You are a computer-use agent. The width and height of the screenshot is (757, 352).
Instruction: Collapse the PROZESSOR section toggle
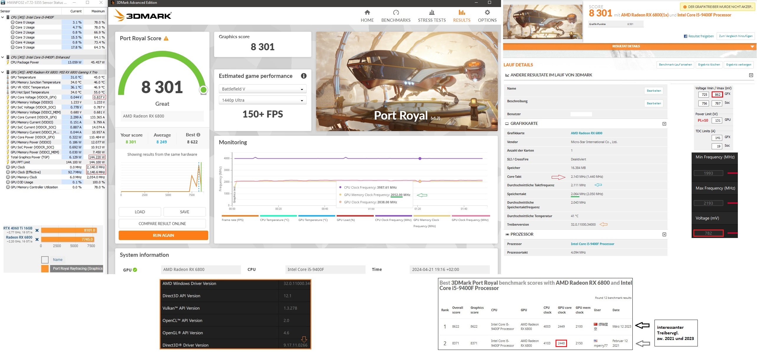coord(664,234)
